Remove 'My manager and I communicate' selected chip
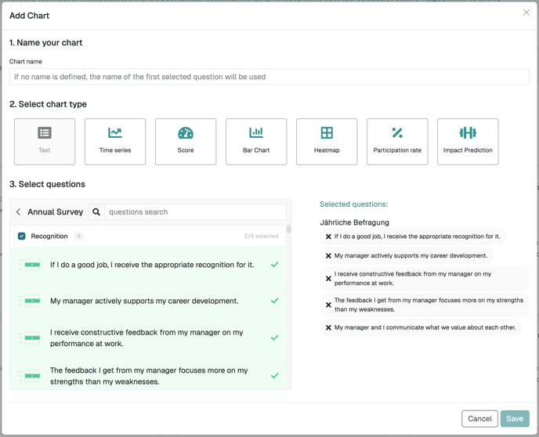The height and width of the screenshot is (437, 539). [x=328, y=327]
